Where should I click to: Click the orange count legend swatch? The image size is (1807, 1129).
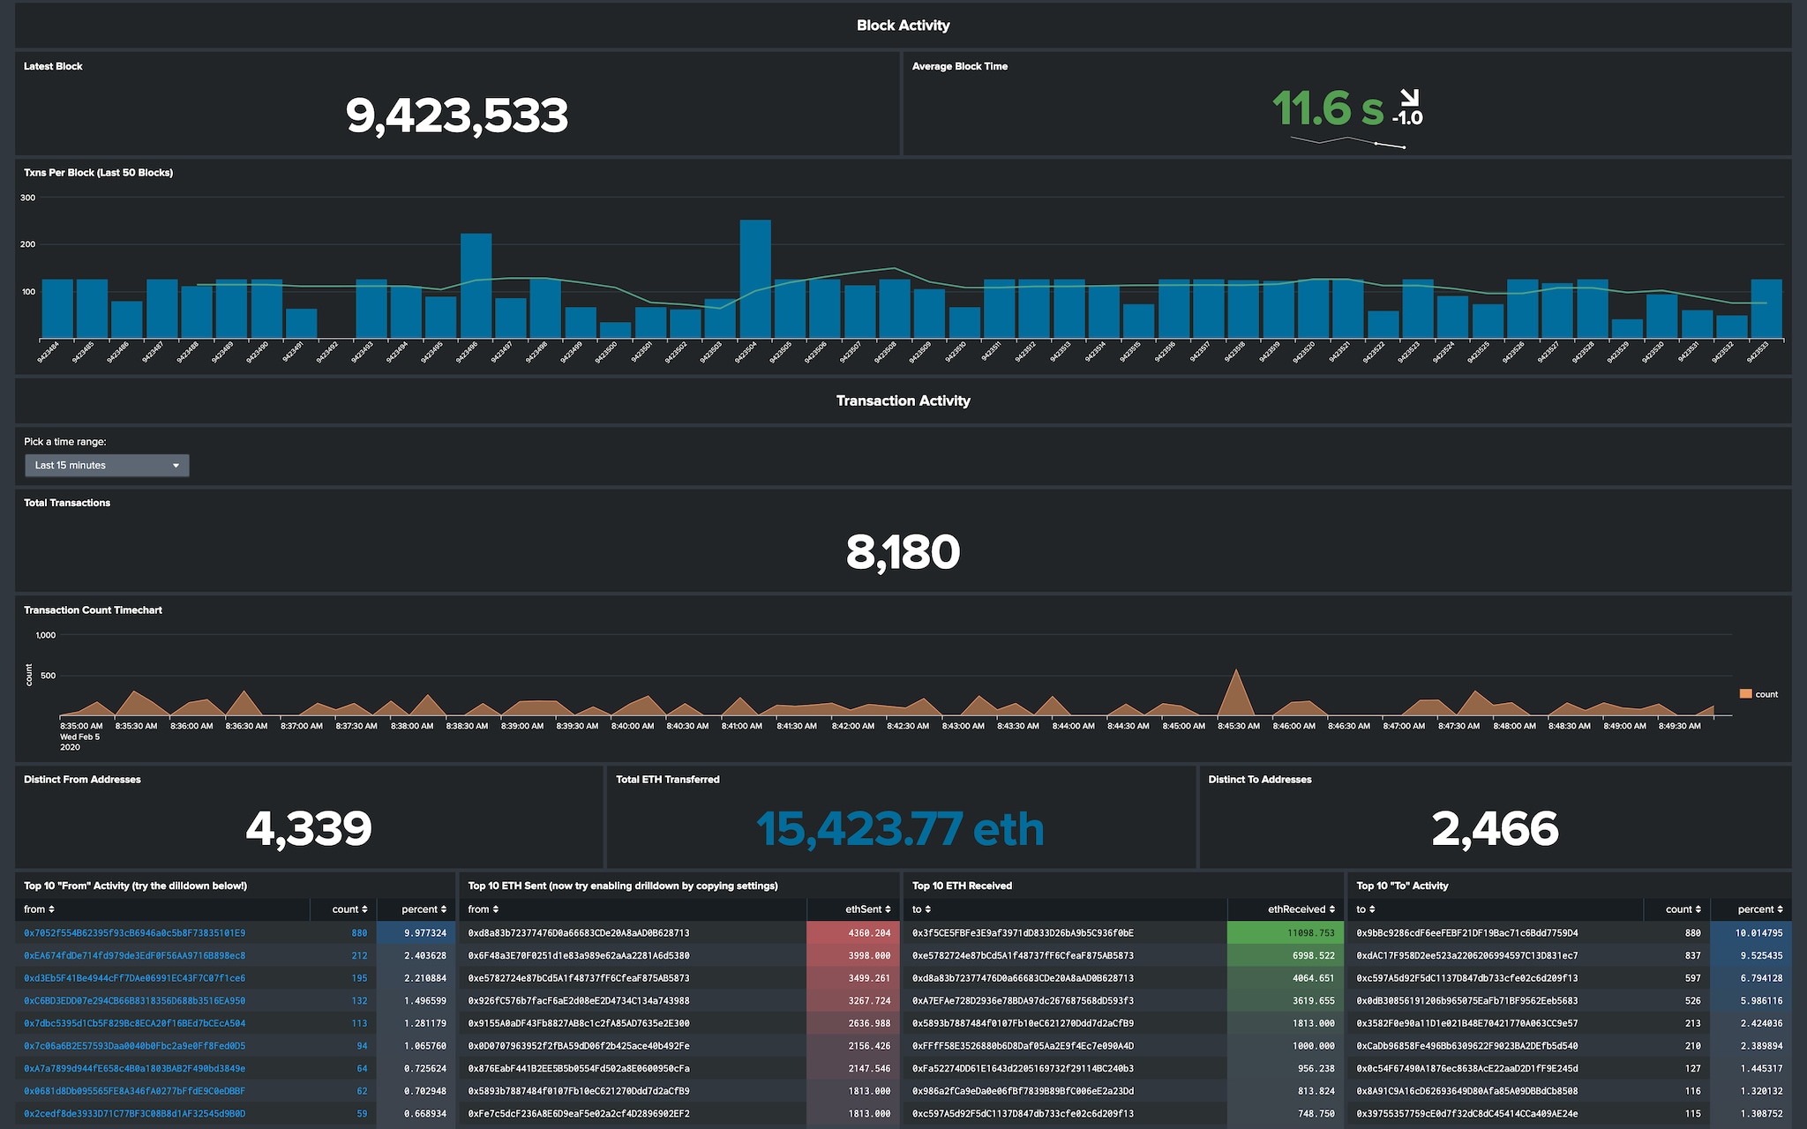1745,694
